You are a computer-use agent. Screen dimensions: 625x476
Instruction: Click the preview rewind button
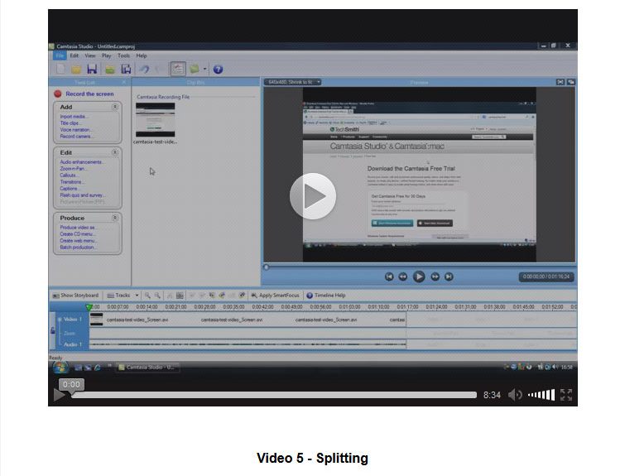point(403,276)
